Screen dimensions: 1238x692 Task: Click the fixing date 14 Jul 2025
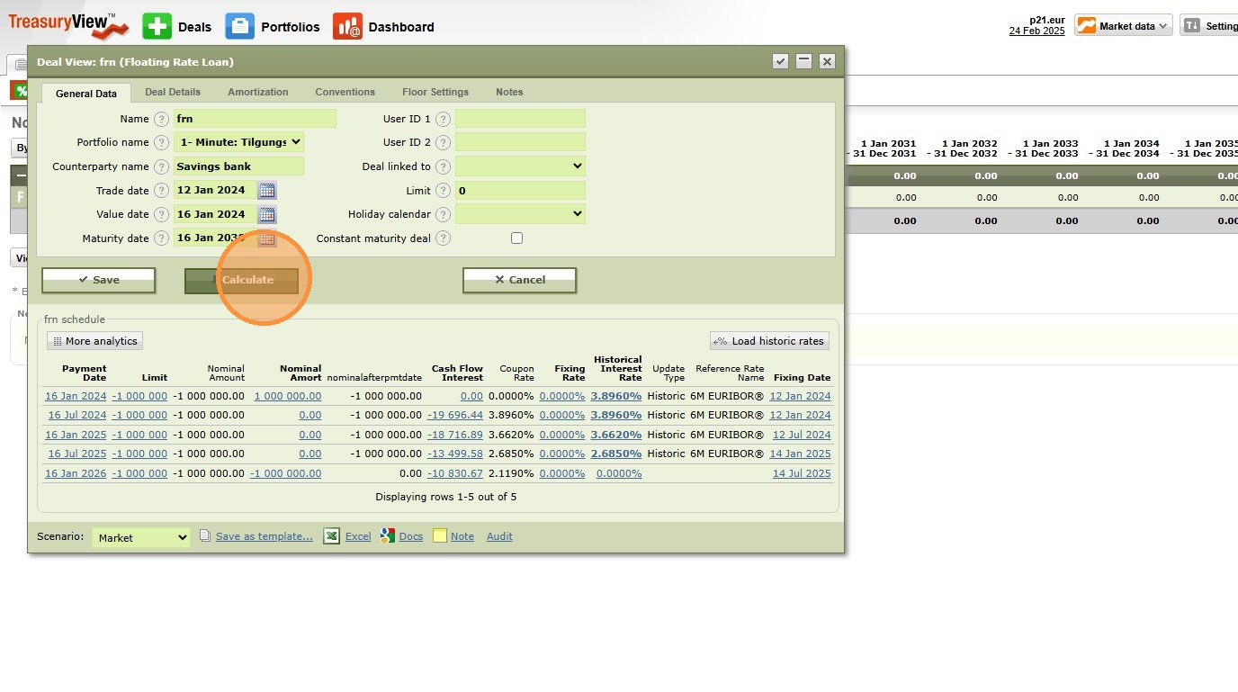[x=802, y=473]
